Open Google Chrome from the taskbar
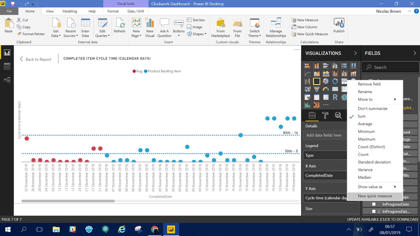 [x=154, y=229]
